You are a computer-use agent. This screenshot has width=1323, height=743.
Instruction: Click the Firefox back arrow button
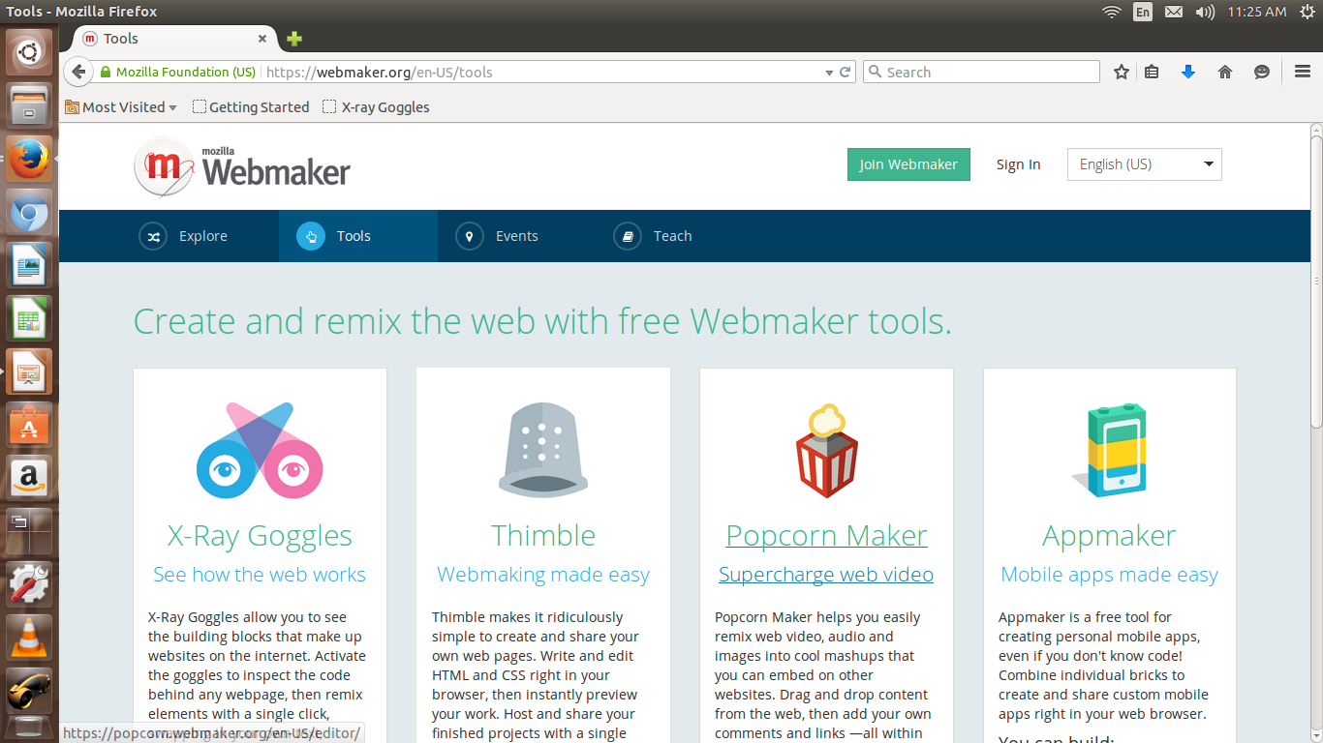click(x=79, y=72)
